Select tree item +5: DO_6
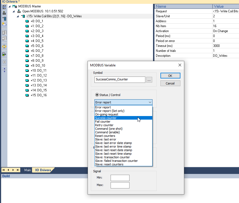The width and height of the screenshot is (239, 203). click(37, 46)
